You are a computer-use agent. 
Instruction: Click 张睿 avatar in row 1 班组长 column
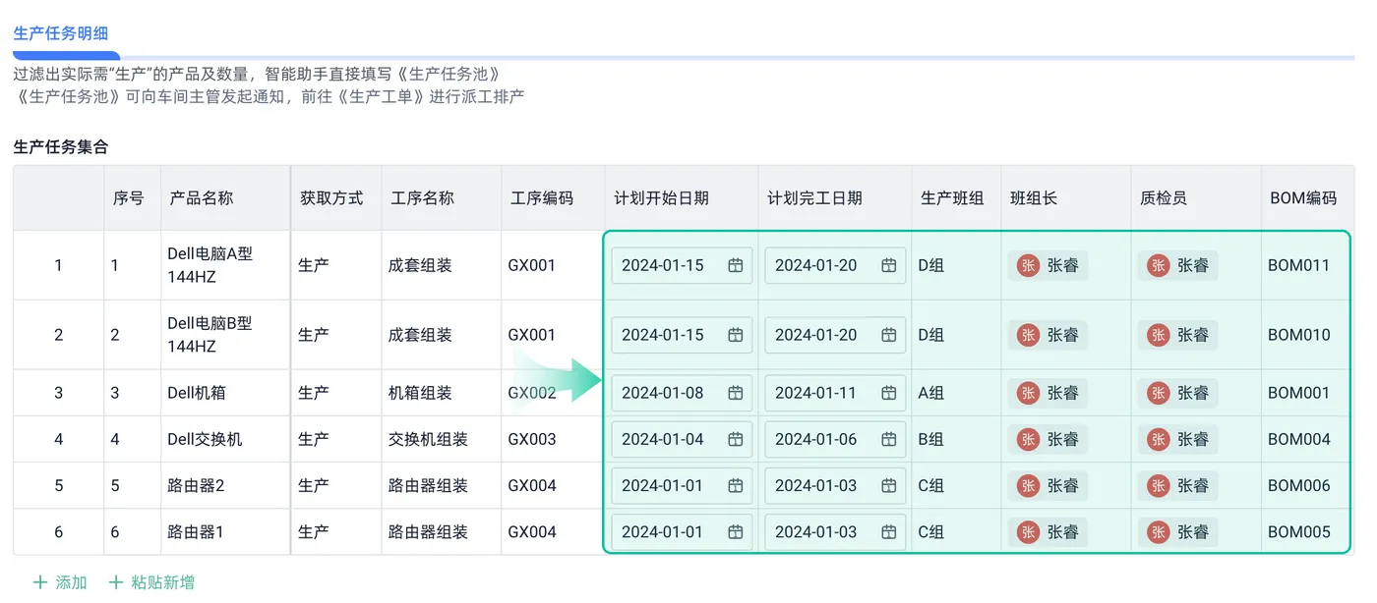(1028, 265)
